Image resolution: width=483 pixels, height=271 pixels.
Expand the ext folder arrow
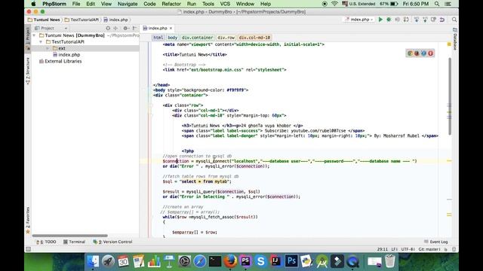pyautogui.click(x=48, y=48)
